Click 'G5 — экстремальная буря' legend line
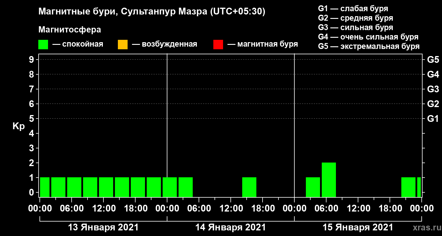The width and height of the screenshot is (442, 236). tap(369, 47)
